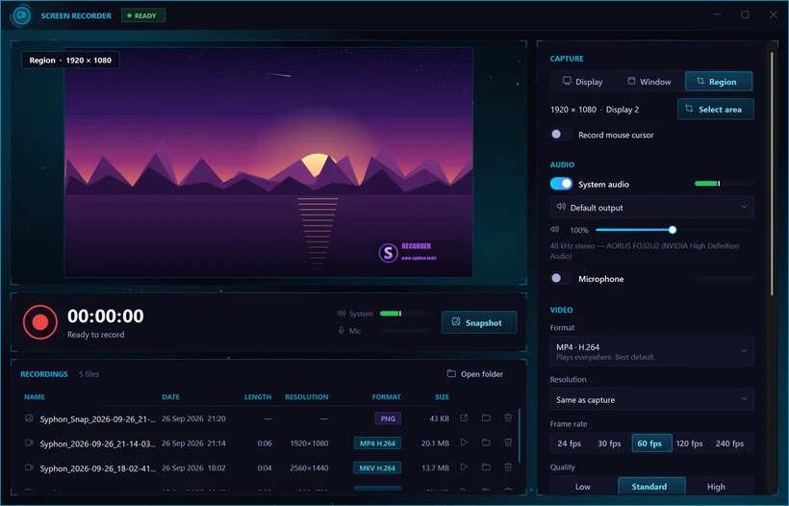Click the READY status badge
Screen dimensions: 789x506
(143, 15)
